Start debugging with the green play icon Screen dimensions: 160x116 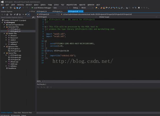point(32,8)
